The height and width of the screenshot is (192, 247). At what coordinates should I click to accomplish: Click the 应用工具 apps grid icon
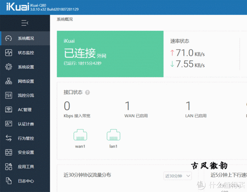pos(9,167)
